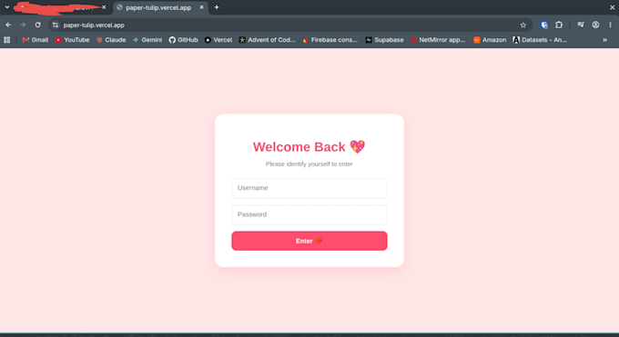Click the address bar URL
Image resolution: width=619 pixels, height=337 pixels.
pyautogui.click(x=94, y=25)
